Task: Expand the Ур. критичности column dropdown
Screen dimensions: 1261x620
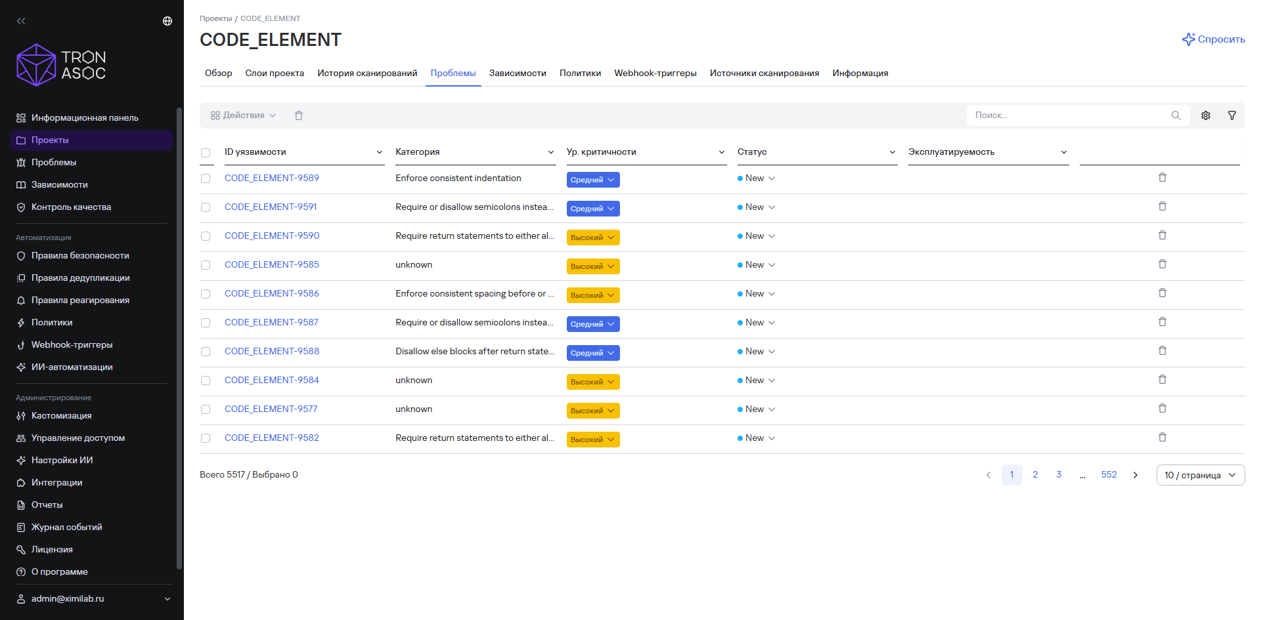Action: [722, 152]
